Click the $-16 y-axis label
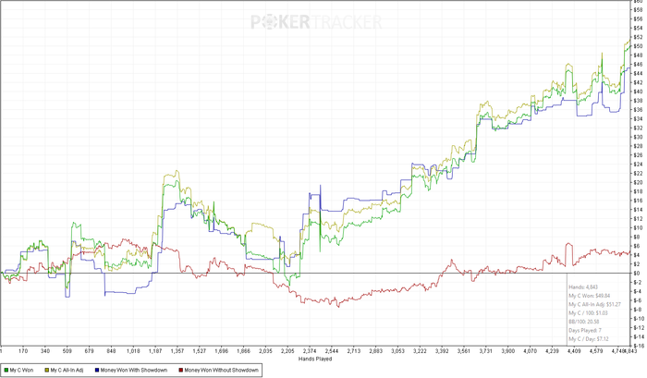This screenshot has width=647, height=378. coord(639,346)
